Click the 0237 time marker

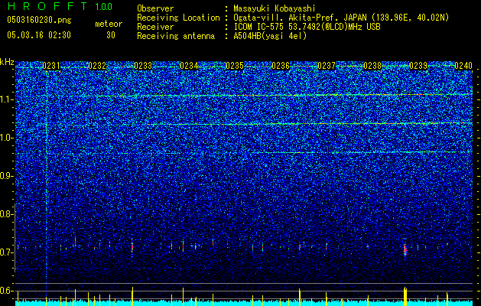pyautogui.click(x=327, y=66)
